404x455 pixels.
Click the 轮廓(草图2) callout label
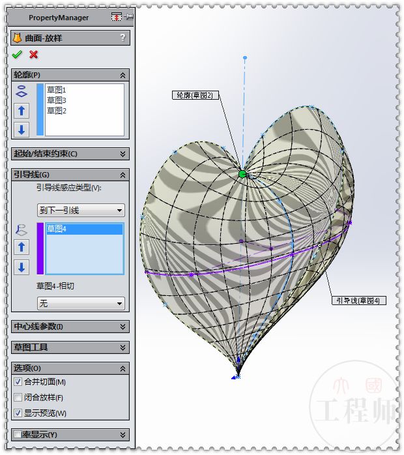195,95
